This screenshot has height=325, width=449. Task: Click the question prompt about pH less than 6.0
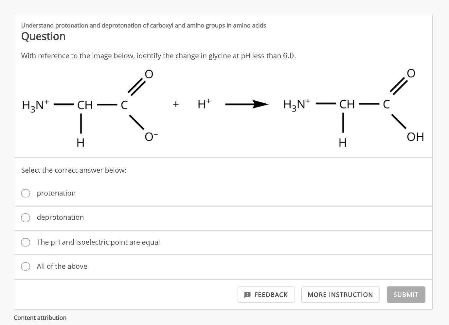click(x=158, y=56)
